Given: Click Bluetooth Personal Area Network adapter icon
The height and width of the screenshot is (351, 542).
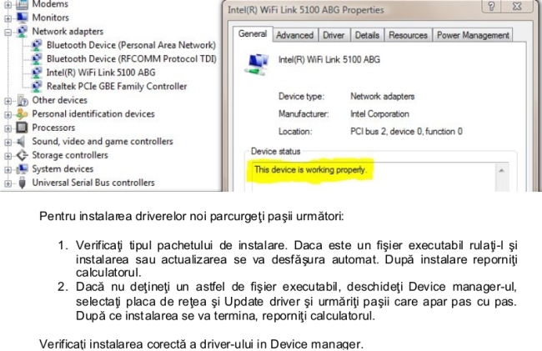Looking at the screenshot, I should 37,45.
